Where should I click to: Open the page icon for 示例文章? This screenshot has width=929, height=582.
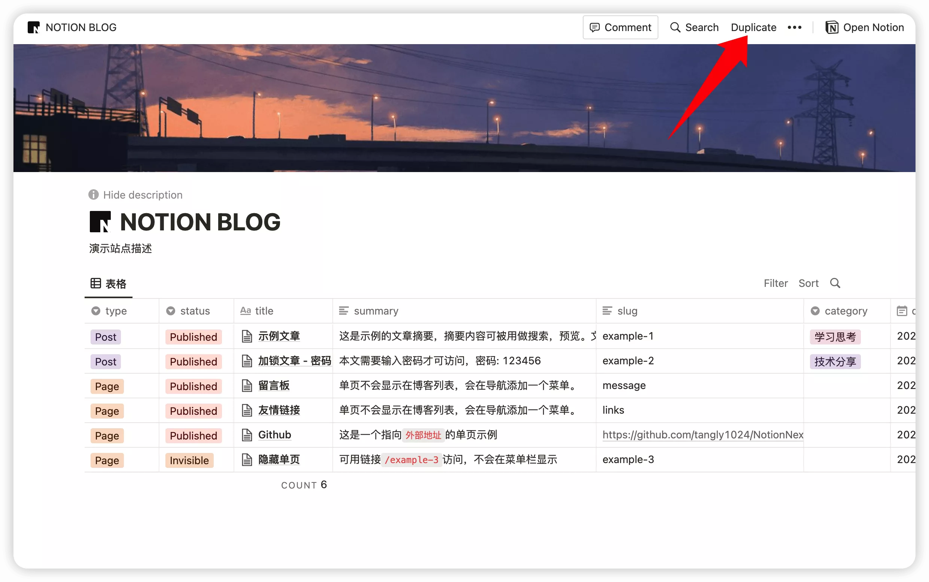tap(247, 336)
